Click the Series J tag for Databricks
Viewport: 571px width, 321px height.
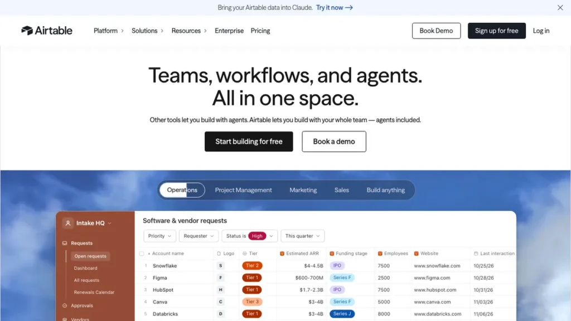[x=342, y=314]
